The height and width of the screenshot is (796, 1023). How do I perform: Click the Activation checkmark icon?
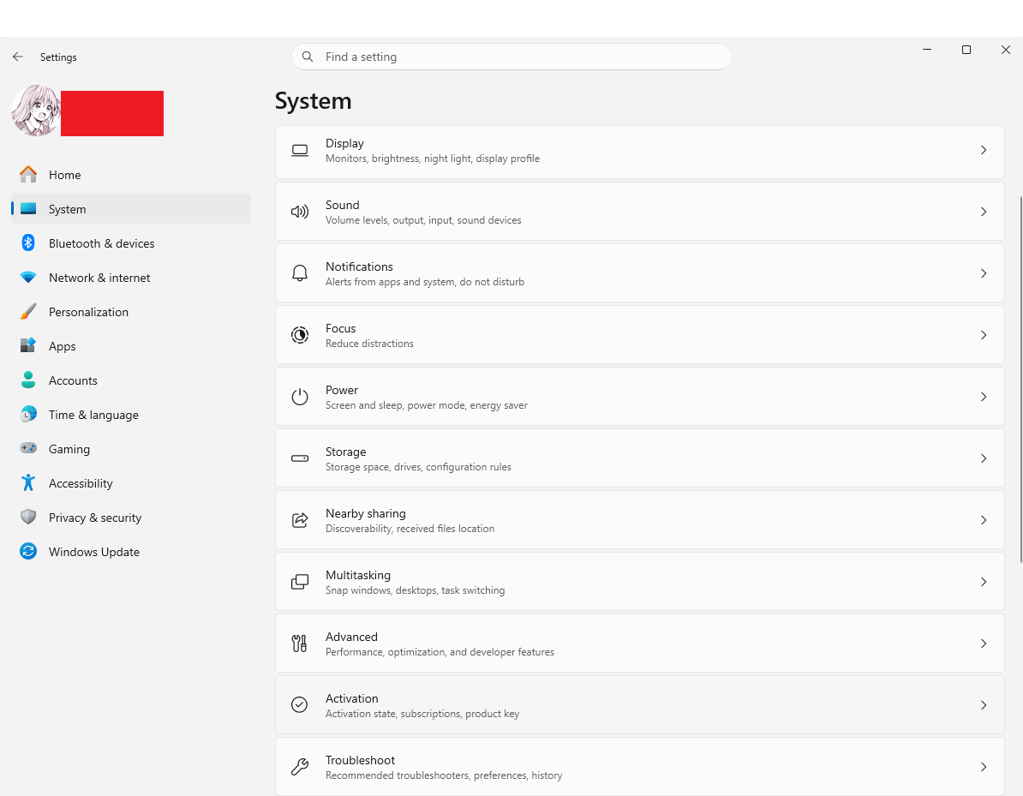(300, 704)
